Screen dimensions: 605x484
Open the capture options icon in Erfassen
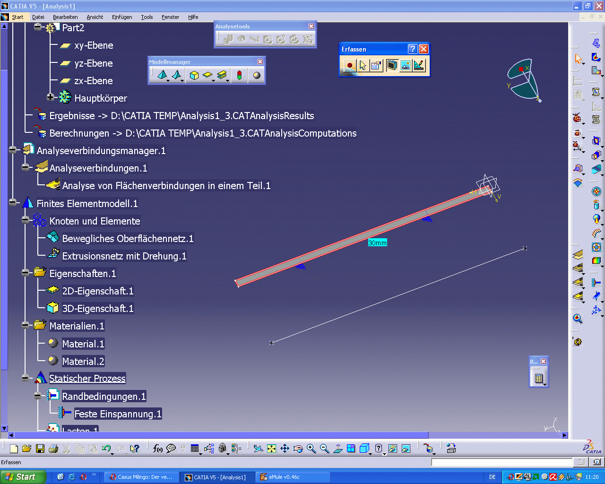tap(376, 65)
